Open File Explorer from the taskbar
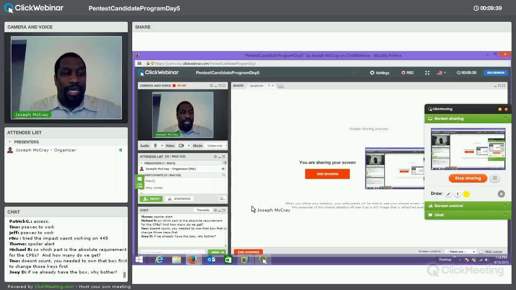Viewport: 516px width, 290px height. point(177,260)
